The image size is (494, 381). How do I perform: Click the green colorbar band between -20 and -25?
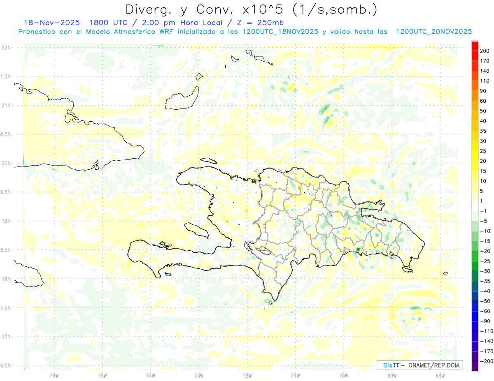[x=475, y=256]
